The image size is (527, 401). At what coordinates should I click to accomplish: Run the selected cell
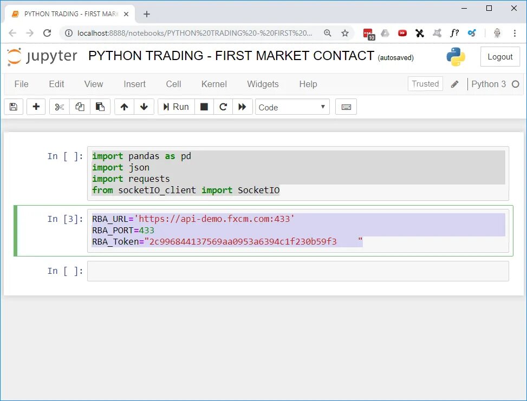tap(176, 107)
